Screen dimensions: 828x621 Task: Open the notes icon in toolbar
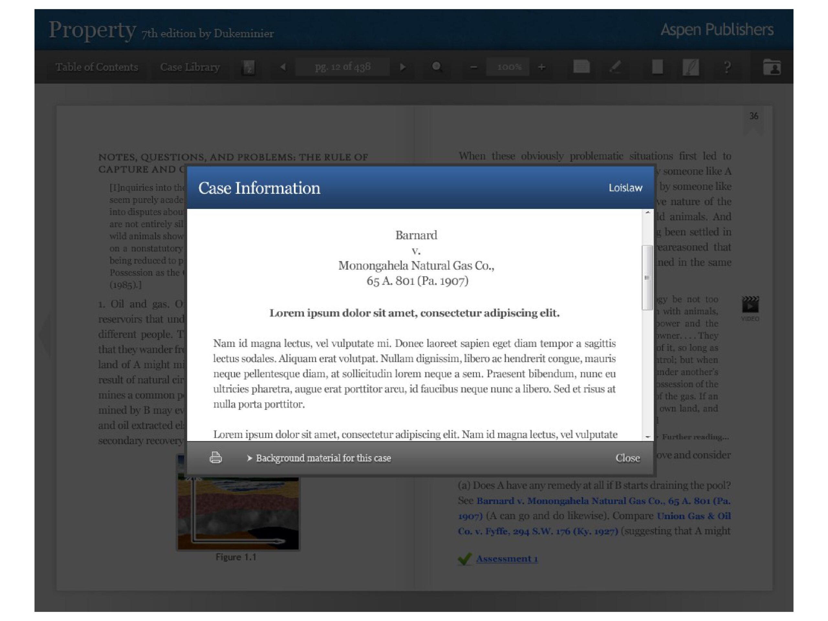pyautogui.click(x=581, y=67)
